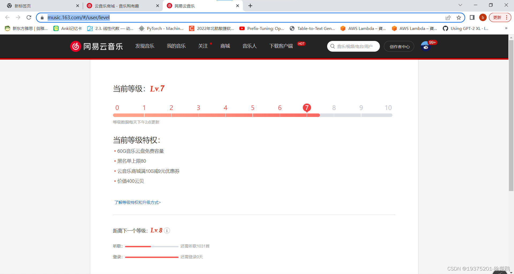
Task: Open the Using GPT-2 XL GitHub bookmark
Action: 466,28
